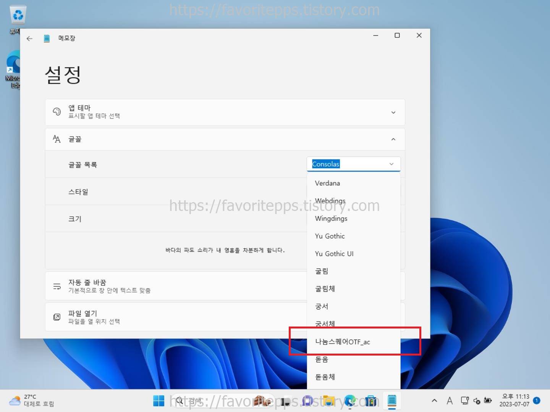
Task: Click the 글꼴 목록 label
Action: tap(82, 165)
